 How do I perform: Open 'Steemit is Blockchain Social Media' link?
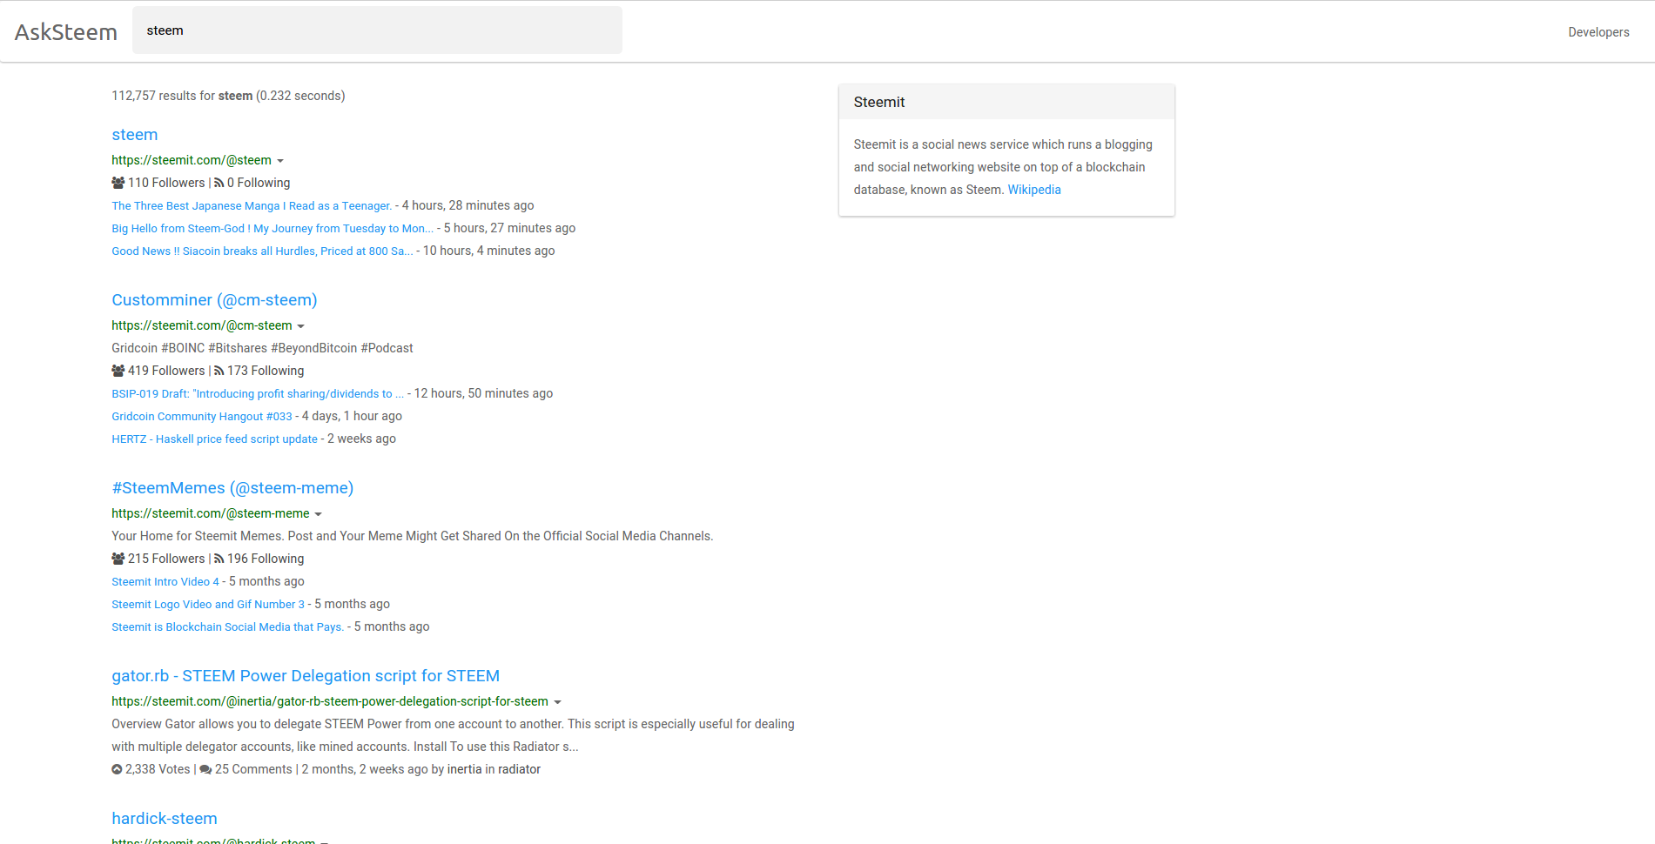[x=227, y=627]
